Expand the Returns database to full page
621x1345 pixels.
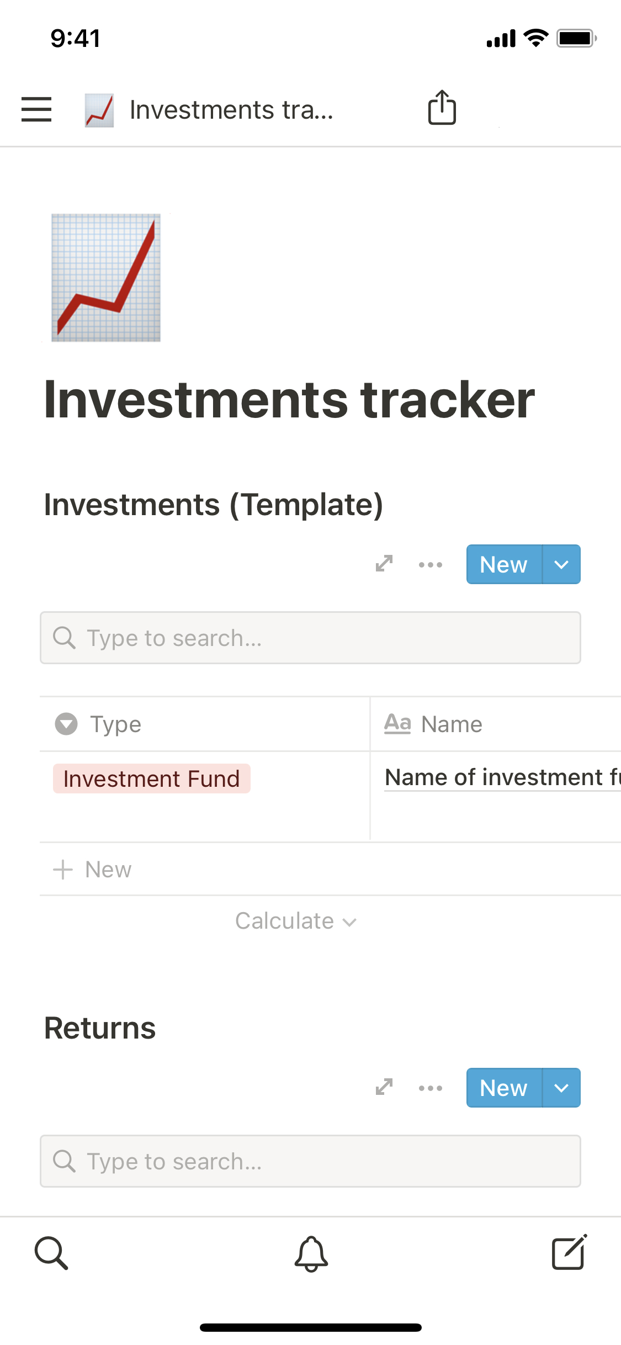(384, 1087)
